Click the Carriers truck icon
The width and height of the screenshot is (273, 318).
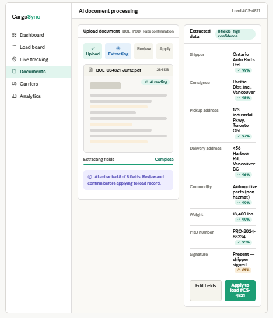pyautogui.click(x=14, y=83)
